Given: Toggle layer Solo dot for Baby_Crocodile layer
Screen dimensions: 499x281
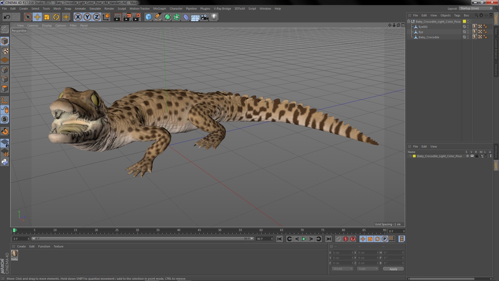Looking at the screenshot, I should pos(467,156).
